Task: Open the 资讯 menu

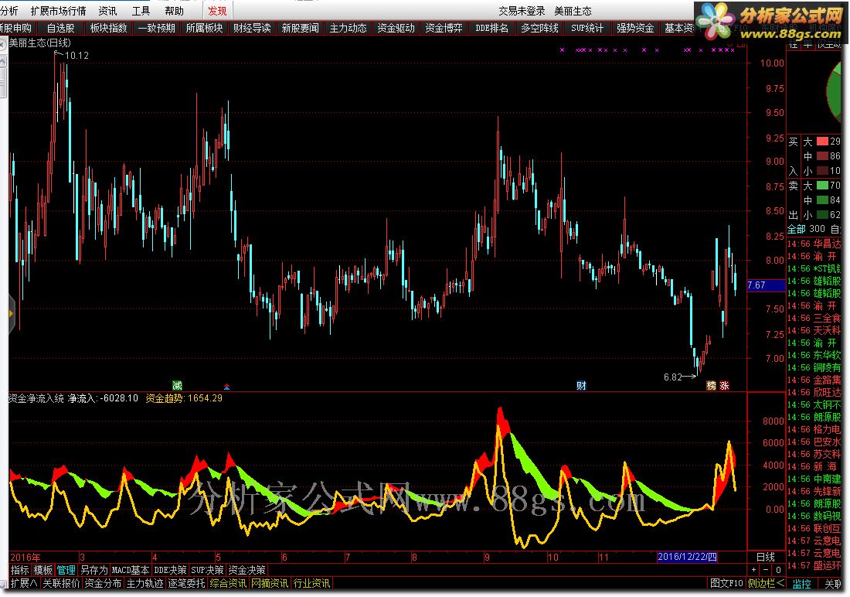Action: 107,11
